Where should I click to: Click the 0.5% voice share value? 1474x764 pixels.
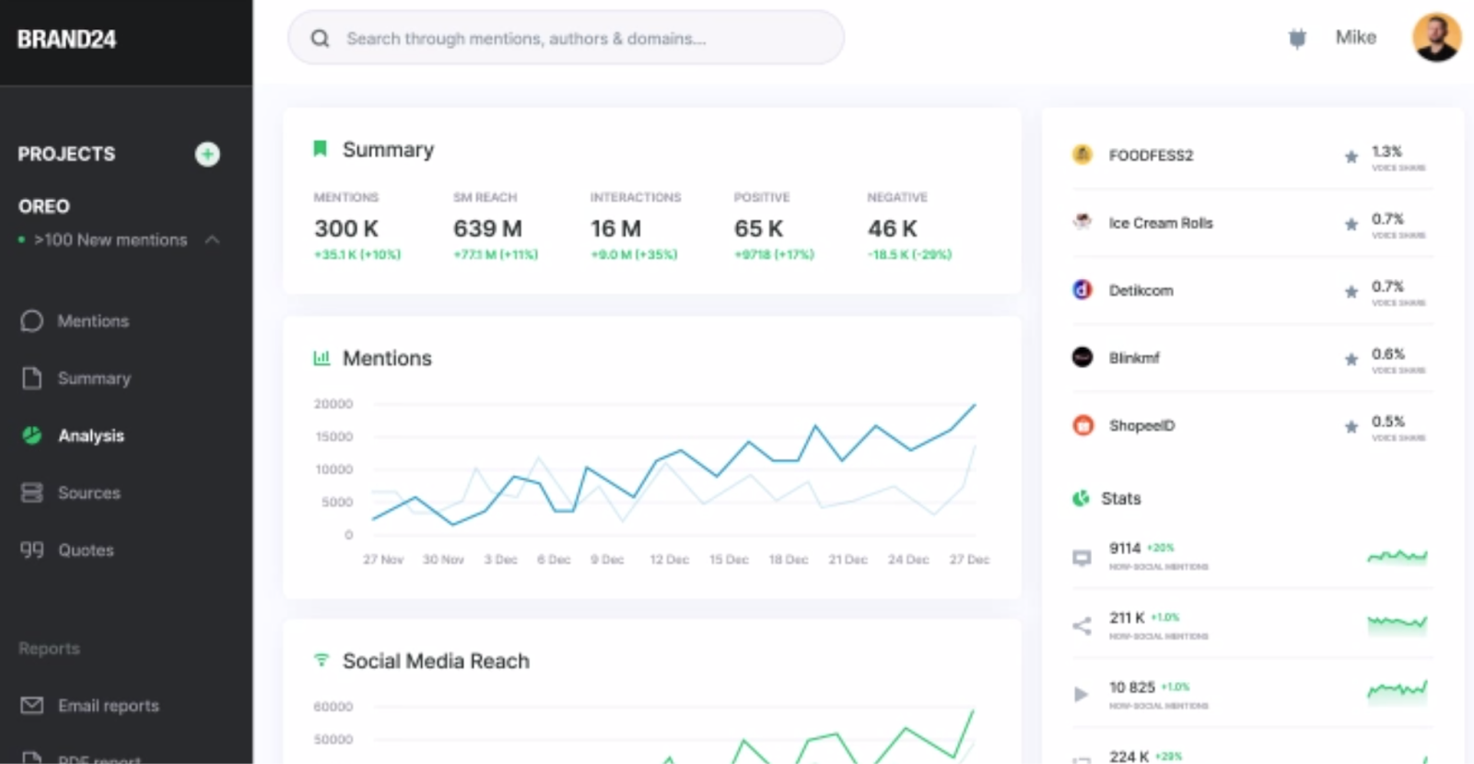[1387, 421]
